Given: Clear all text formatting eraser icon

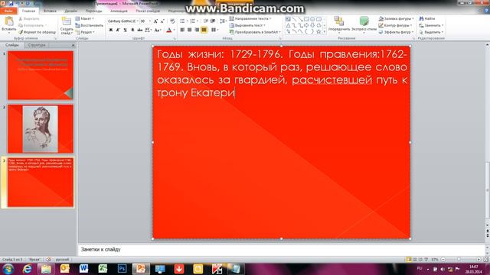Looking at the screenshot, I should 172,21.
